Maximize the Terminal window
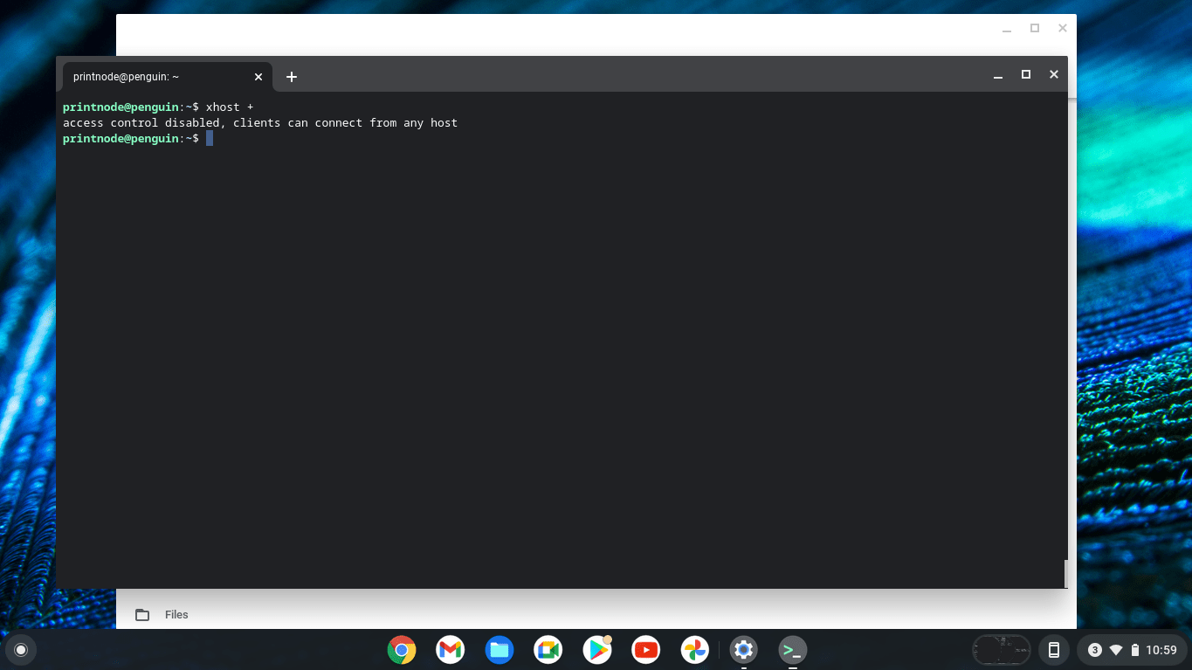 pyautogui.click(x=1026, y=74)
